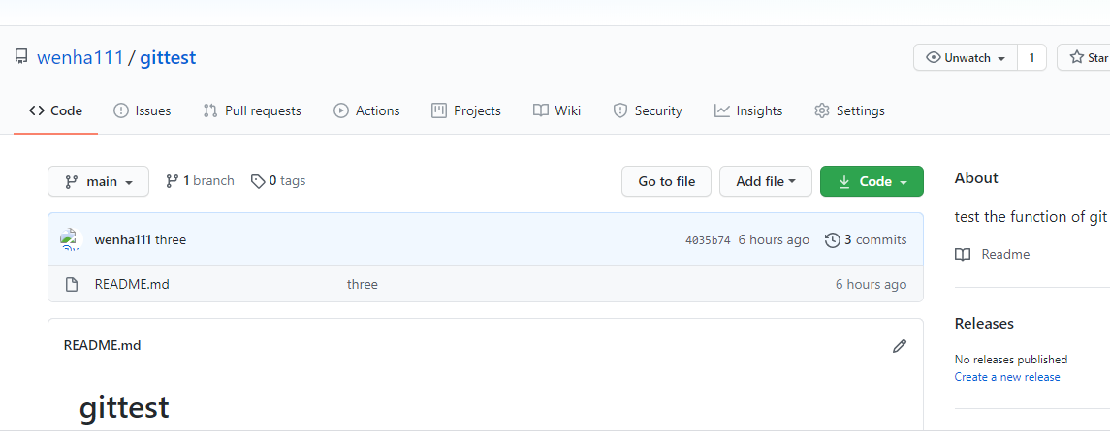This screenshot has width=1110, height=441.
Task: View the 0 tags link
Action: [x=278, y=181]
